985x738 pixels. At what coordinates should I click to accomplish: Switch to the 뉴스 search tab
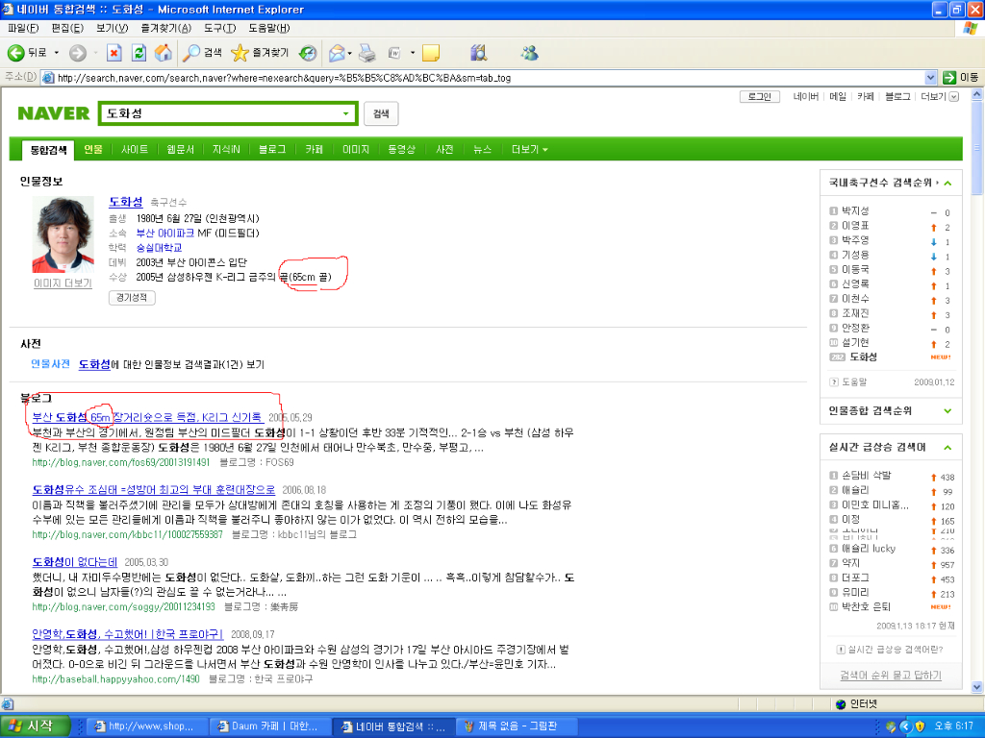(482, 149)
